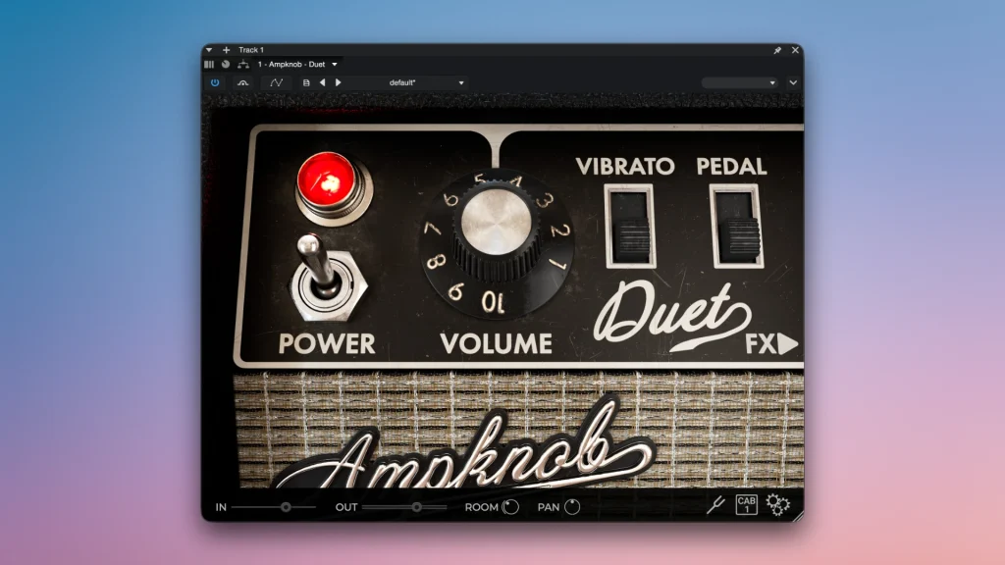Open the empty sidechain dropdown on the right
Viewport: 1005px width, 565px height.
point(739,82)
